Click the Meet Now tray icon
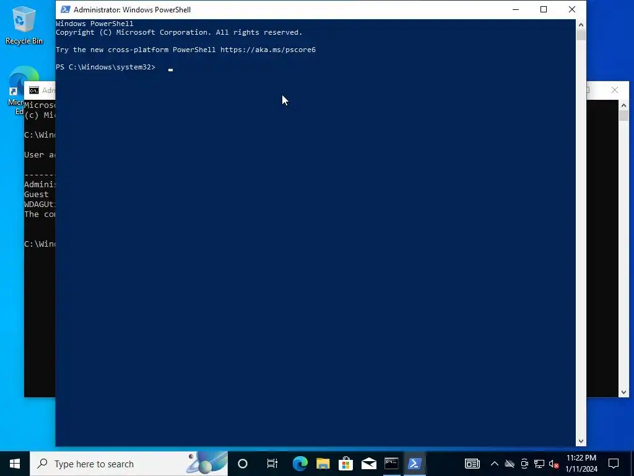 524,464
